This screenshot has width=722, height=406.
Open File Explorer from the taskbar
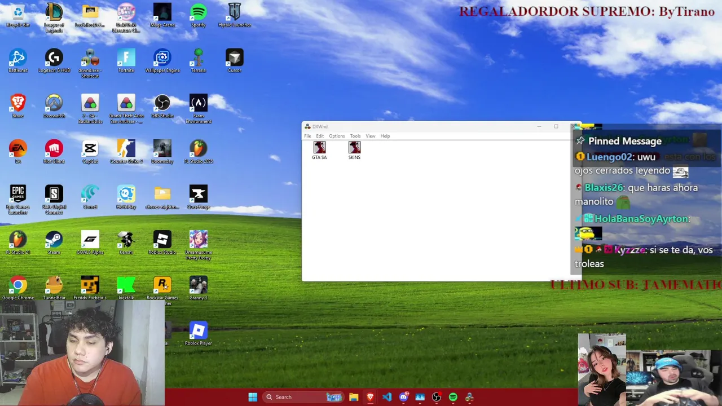(354, 397)
